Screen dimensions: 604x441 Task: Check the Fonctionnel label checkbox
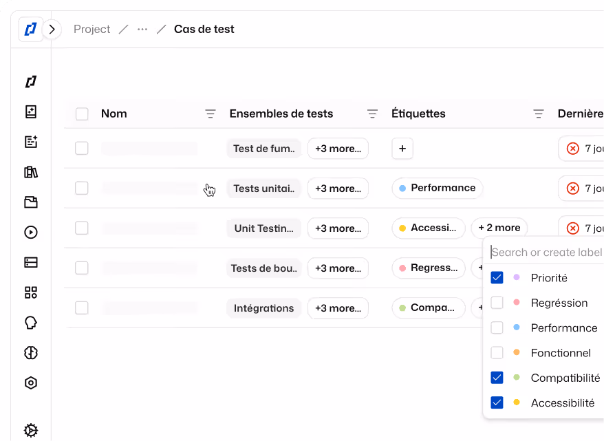497,352
